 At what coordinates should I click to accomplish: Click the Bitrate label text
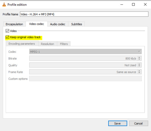[x=13, y=59]
